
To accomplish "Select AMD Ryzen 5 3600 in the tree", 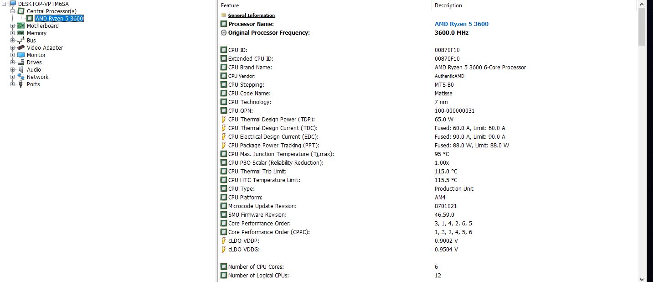I will tap(59, 18).
